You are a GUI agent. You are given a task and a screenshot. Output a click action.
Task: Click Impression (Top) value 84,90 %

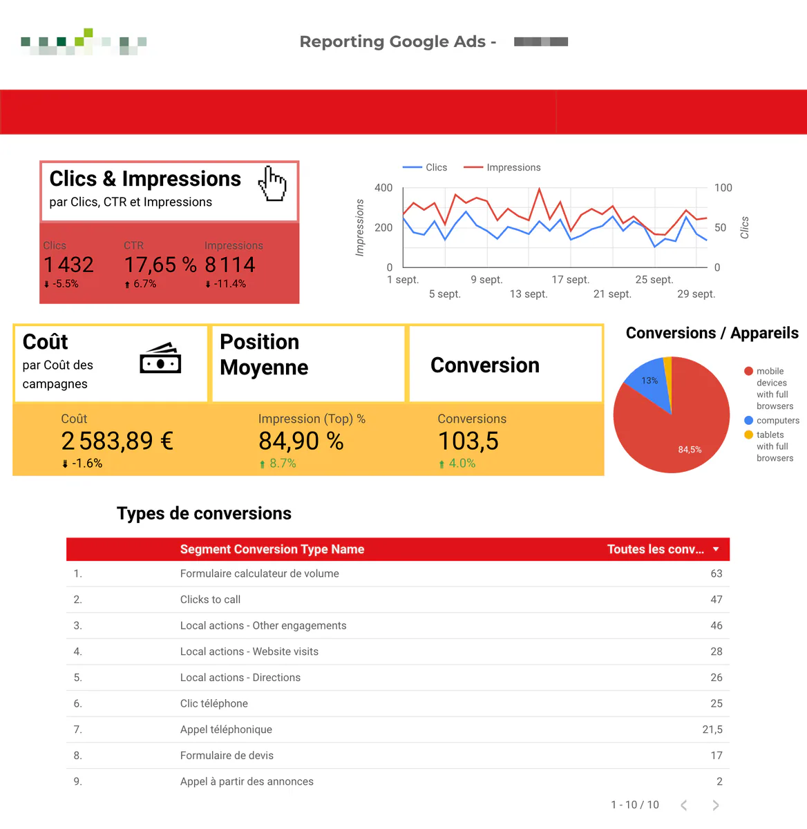301,441
